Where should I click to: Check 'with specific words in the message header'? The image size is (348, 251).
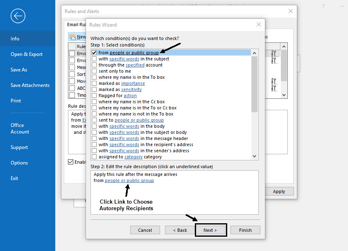94,138
